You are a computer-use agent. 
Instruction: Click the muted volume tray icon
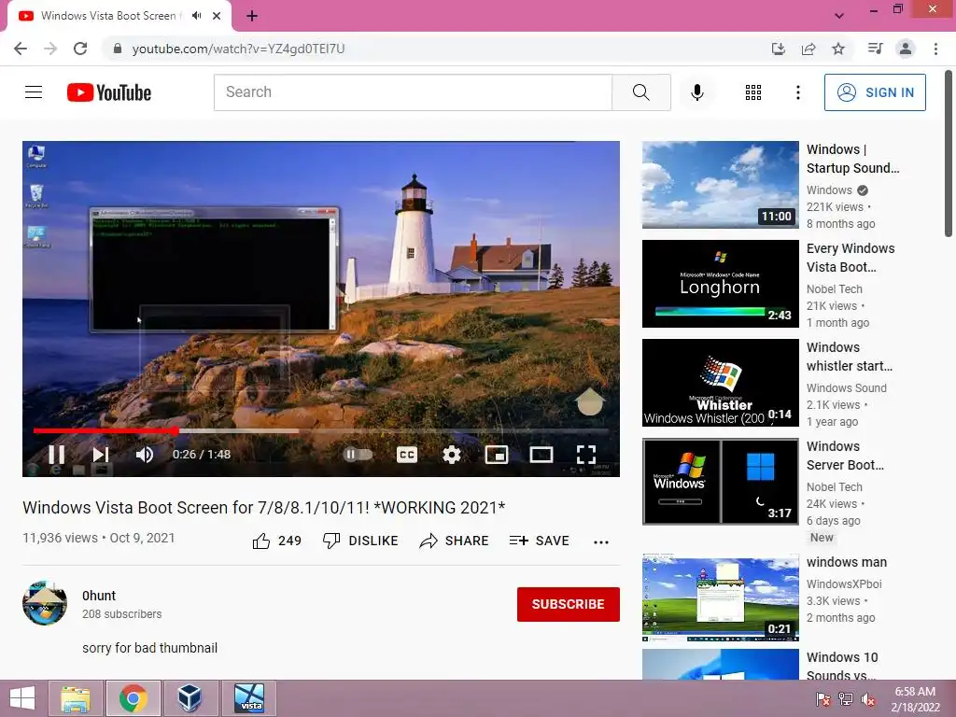click(x=868, y=699)
